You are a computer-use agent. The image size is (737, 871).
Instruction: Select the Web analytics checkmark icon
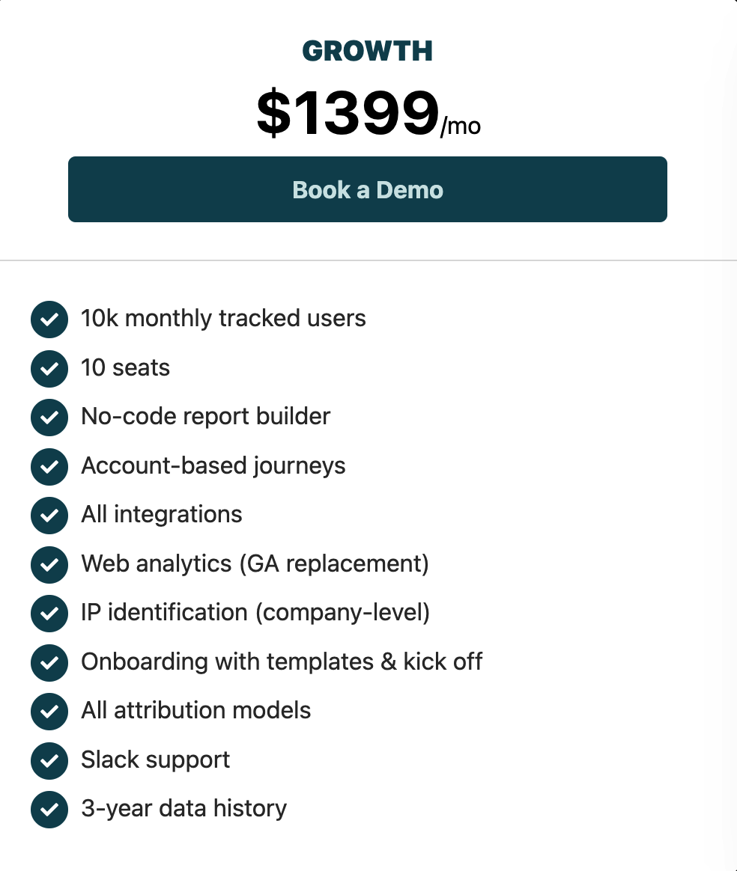point(49,564)
